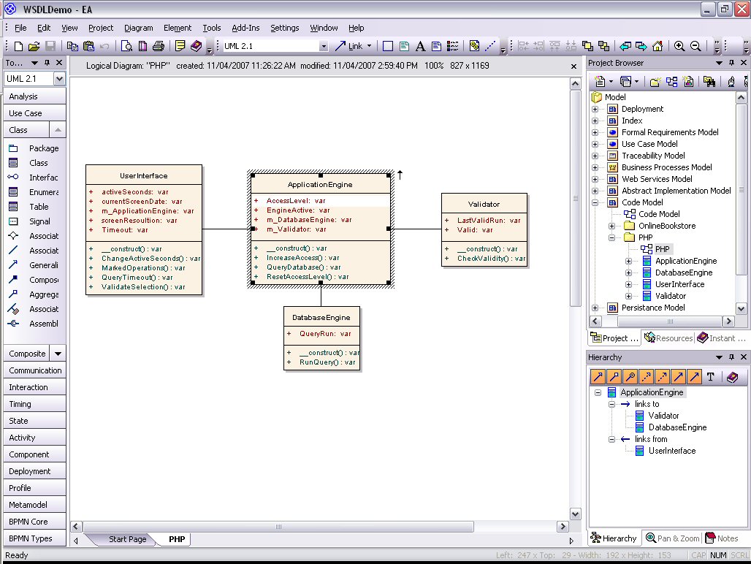Go to next diagram arrow icon
The image size is (751, 564).
click(641, 46)
